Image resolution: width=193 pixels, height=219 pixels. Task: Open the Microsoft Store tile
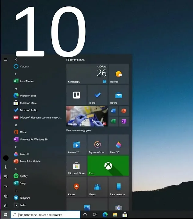pos(76,166)
